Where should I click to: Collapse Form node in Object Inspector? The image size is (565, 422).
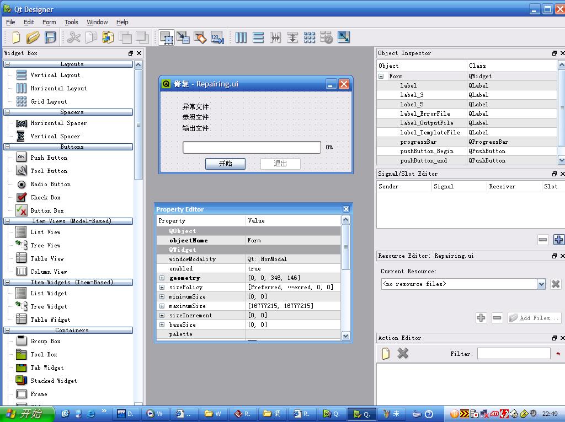(x=381, y=76)
